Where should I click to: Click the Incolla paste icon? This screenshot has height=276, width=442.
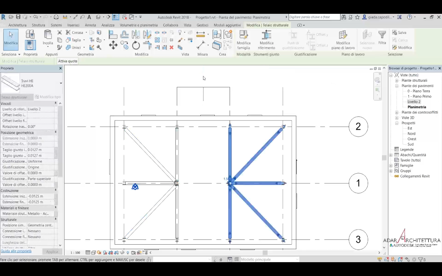48,37
